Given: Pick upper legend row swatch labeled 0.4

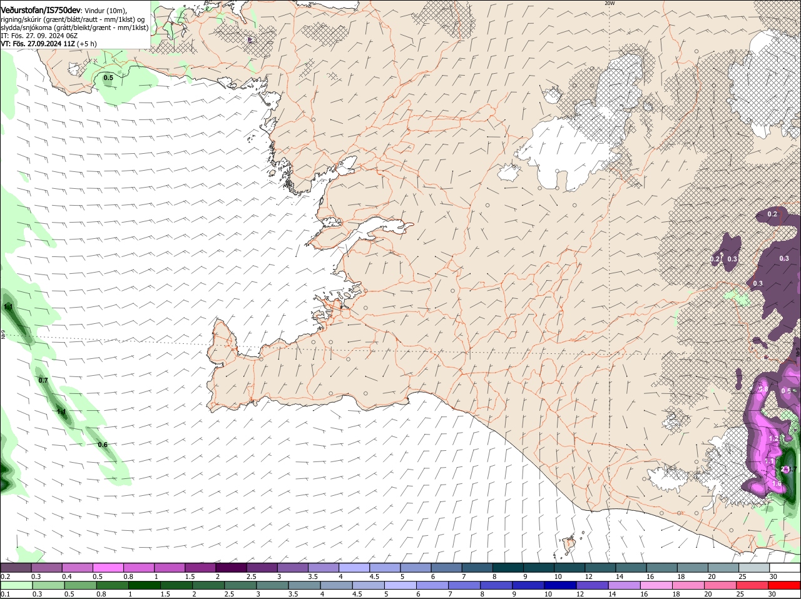Looking at the screenshot, I should click(x=77, y=568).
